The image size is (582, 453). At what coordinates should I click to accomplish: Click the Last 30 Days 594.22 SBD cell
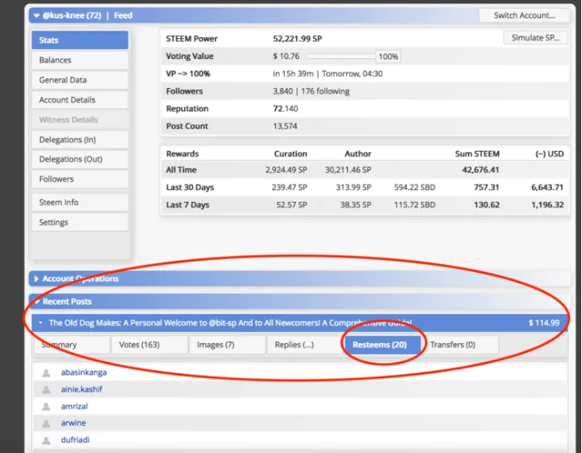click(415, 187)
